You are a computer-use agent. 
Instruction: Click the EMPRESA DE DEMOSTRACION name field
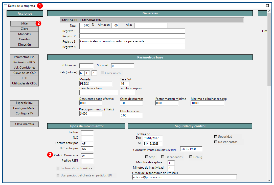tap(152, 20)
